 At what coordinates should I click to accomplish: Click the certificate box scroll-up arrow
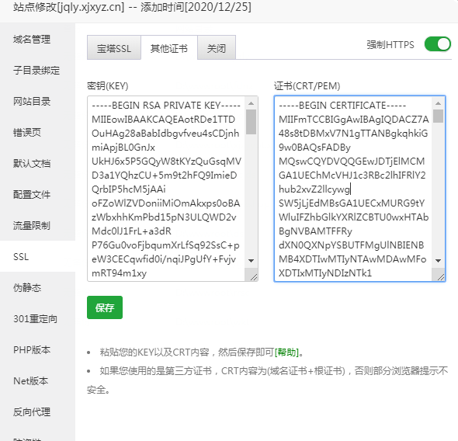point(438,103)
